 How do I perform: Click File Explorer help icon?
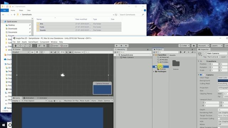coord(145,10)
